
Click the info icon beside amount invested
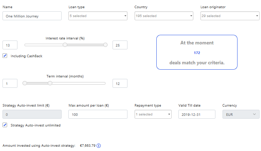99,146
